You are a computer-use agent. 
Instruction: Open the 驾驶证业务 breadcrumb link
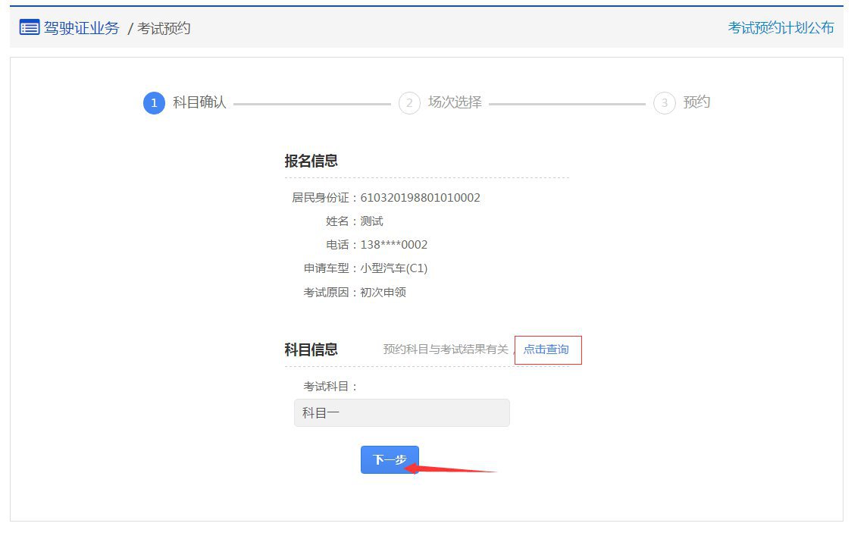tap(81, 28)
